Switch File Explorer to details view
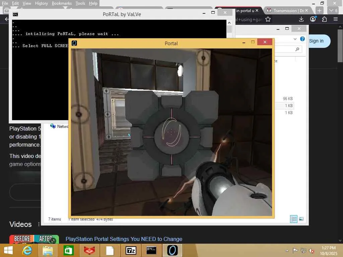This screenshot has height=257, width=343. (293, 219)
